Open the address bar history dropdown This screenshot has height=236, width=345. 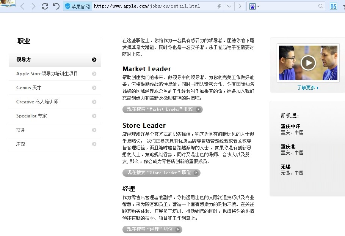click(229, 6)
